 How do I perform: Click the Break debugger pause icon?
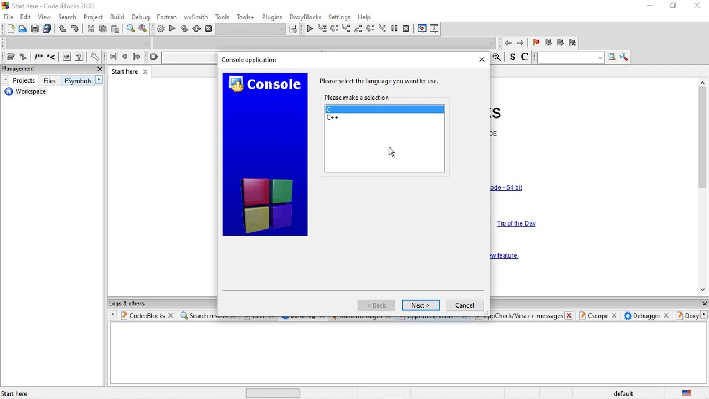pyautogui.click(x=394, y=29)
